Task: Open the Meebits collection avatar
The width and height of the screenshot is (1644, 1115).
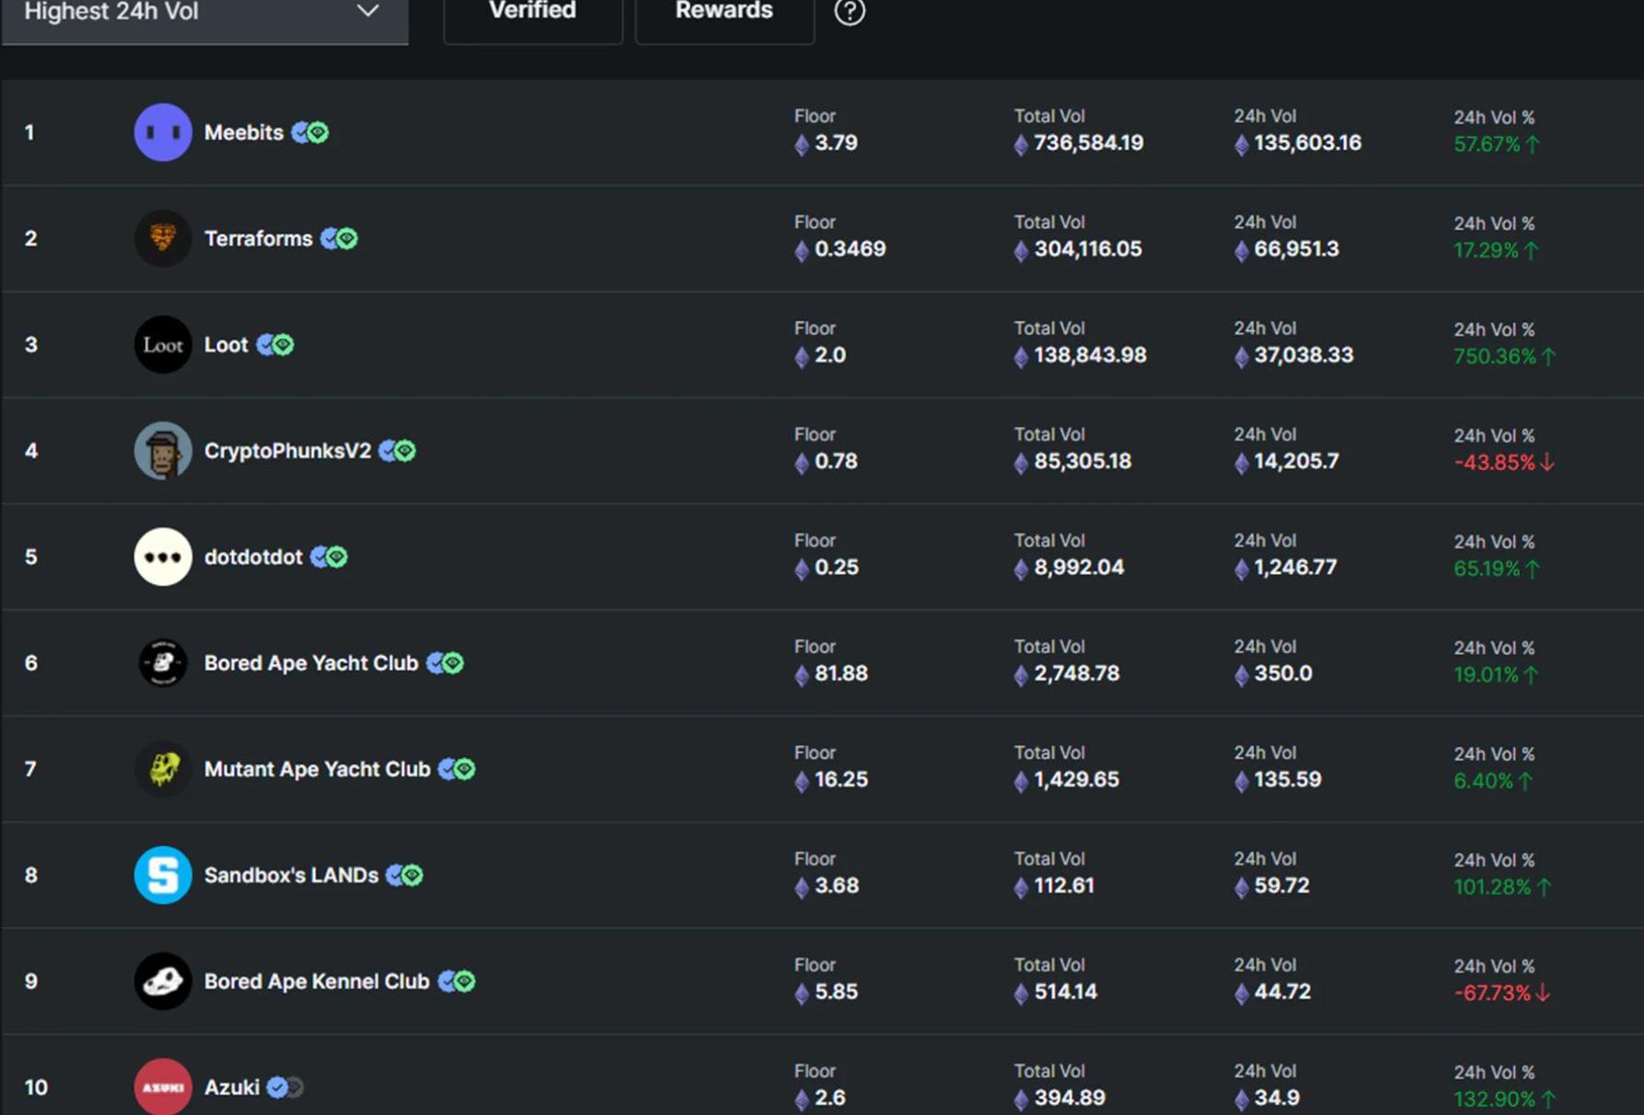Action: tap(163, 132)
